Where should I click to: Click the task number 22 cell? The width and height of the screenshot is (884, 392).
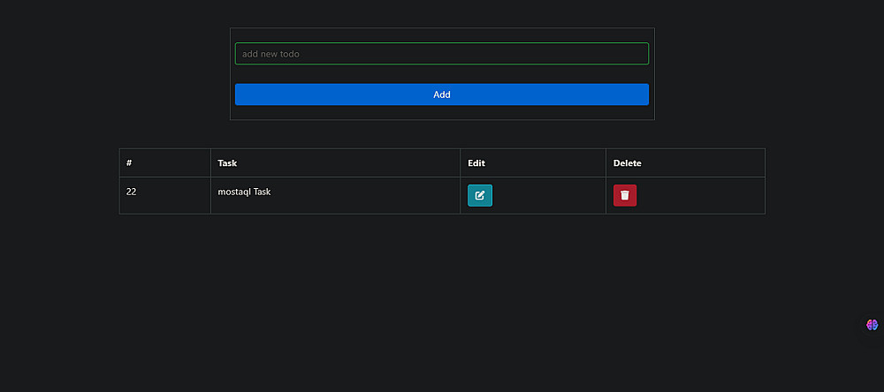pos(164,195)
